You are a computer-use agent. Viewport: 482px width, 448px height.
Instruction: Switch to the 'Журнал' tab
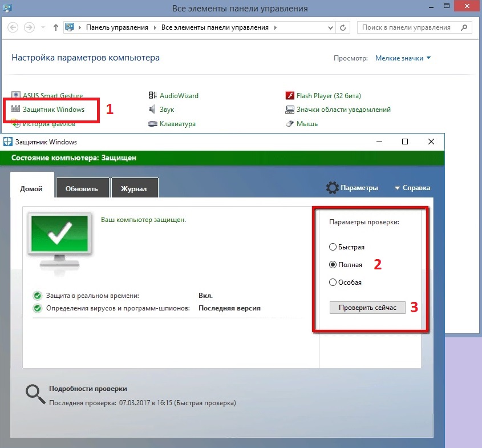135,188
